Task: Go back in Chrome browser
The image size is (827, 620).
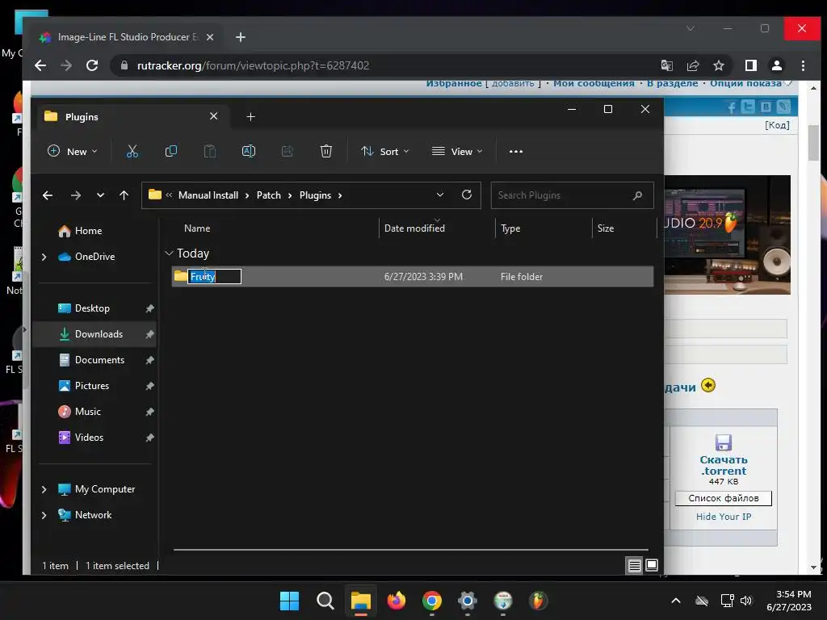Action: (40, 65)
